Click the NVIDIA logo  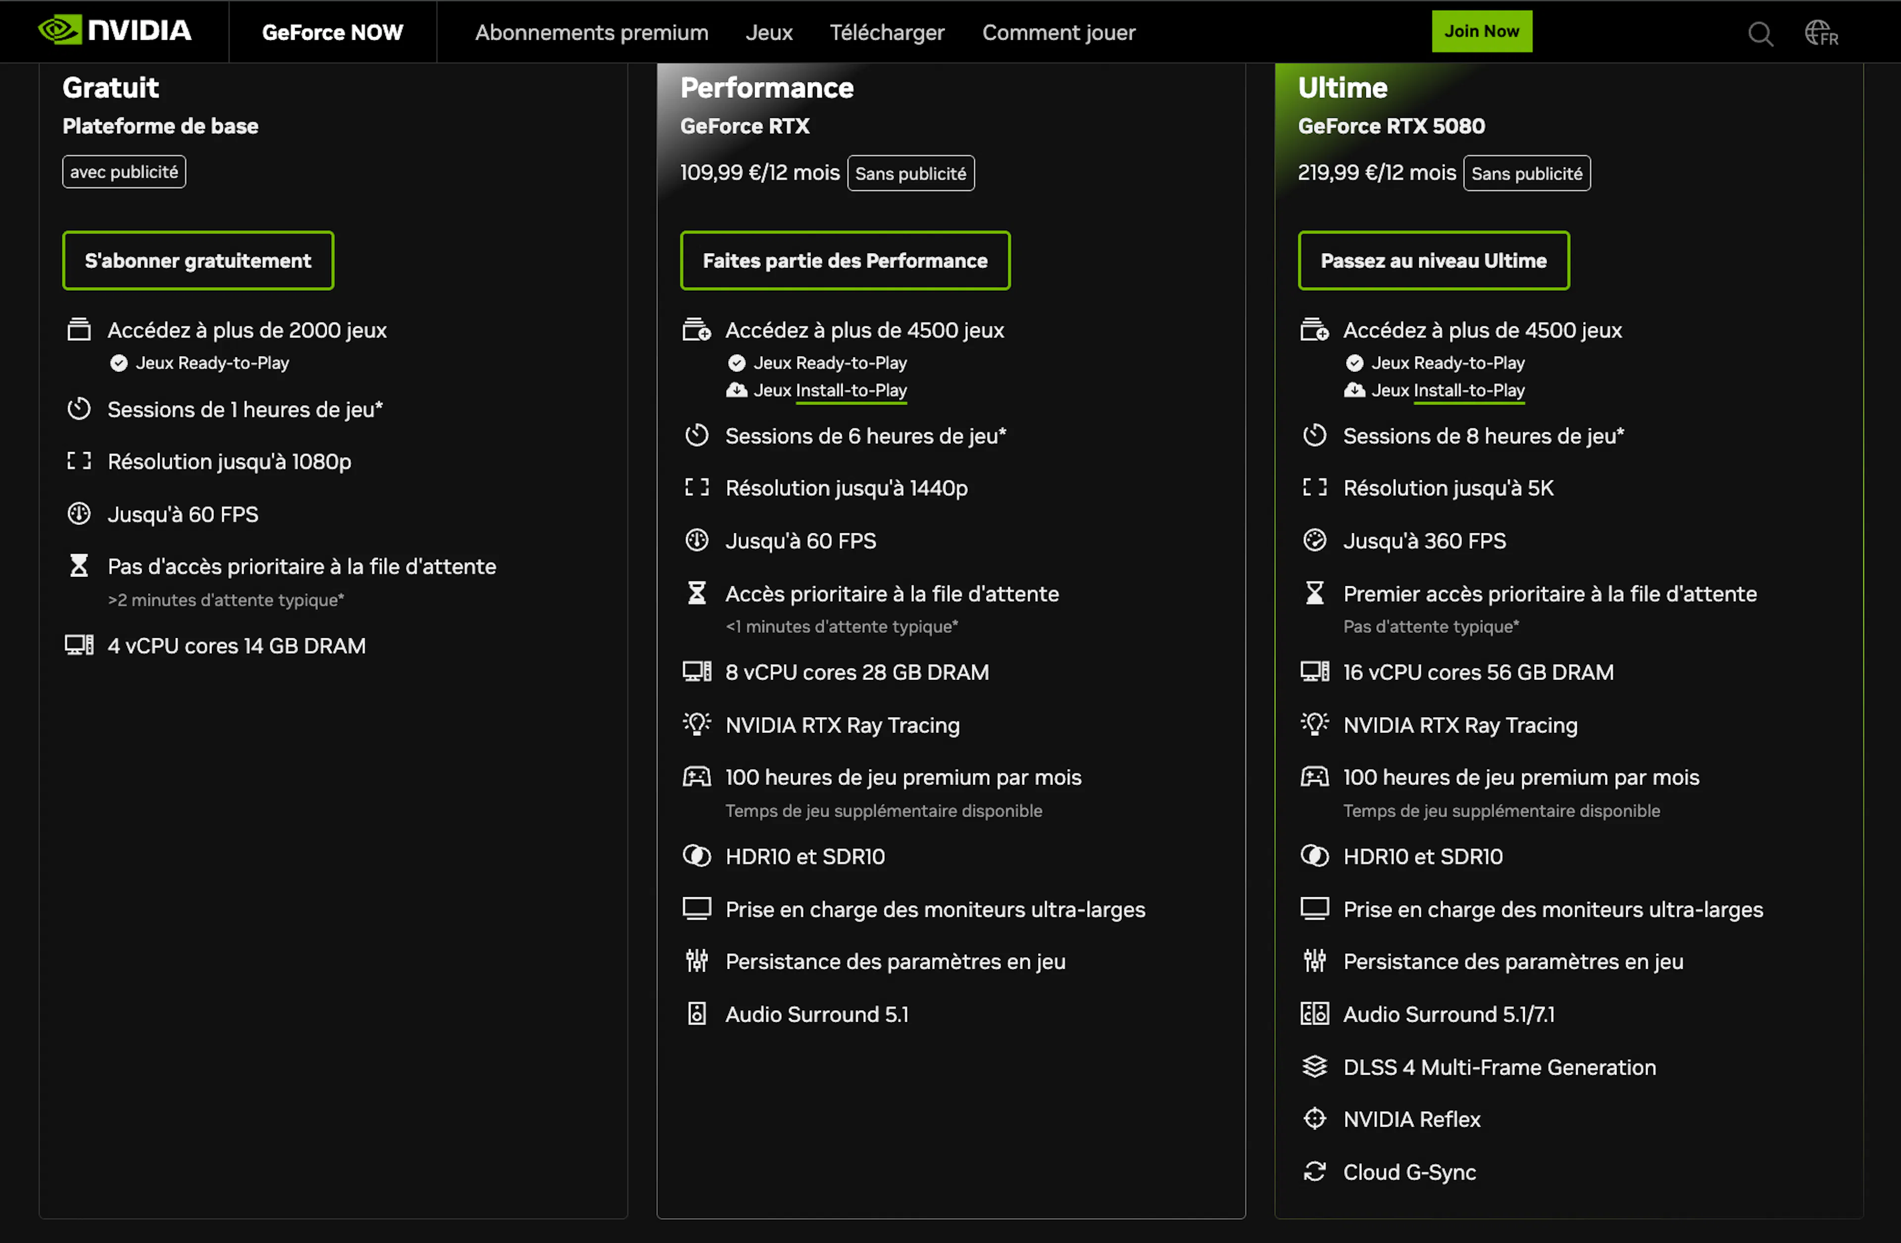pyautogui.click(x=115, y=30)
